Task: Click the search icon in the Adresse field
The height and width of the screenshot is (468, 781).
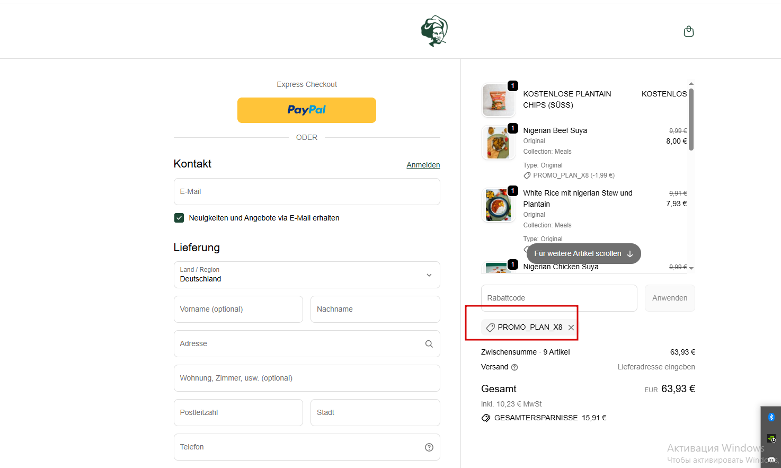Action: point(429,344)
